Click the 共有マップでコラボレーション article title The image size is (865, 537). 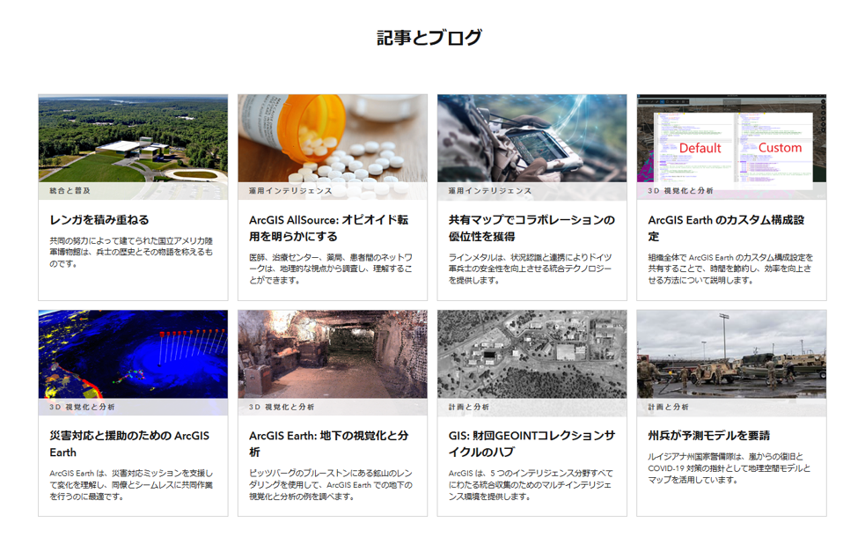tap(531, 228)
